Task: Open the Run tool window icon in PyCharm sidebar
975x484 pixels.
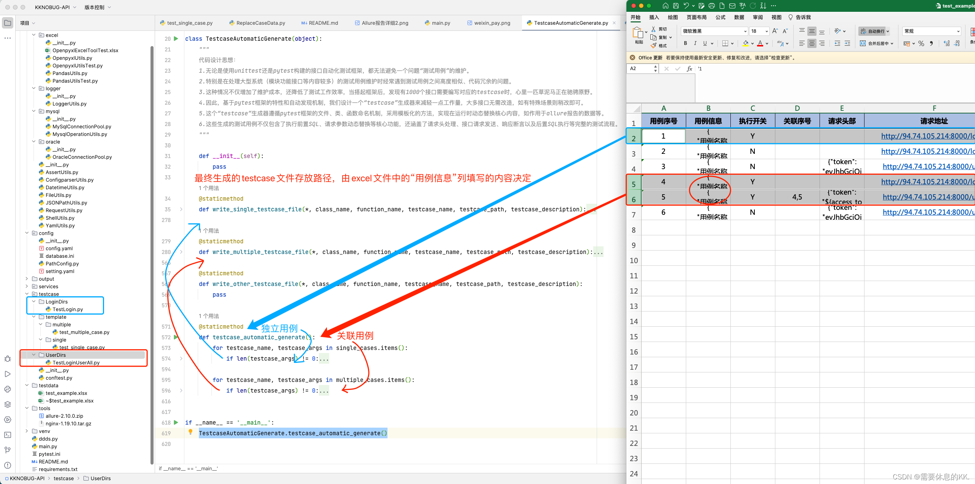Action: [x=8, y=374]
